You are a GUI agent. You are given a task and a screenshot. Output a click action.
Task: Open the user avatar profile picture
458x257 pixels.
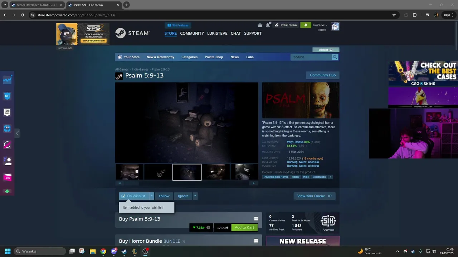point(335,26)
